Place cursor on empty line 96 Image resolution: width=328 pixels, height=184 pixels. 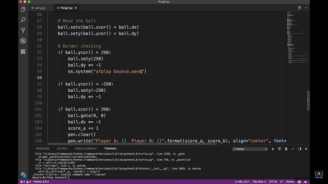pyautogui.click(x=167, y=78)
